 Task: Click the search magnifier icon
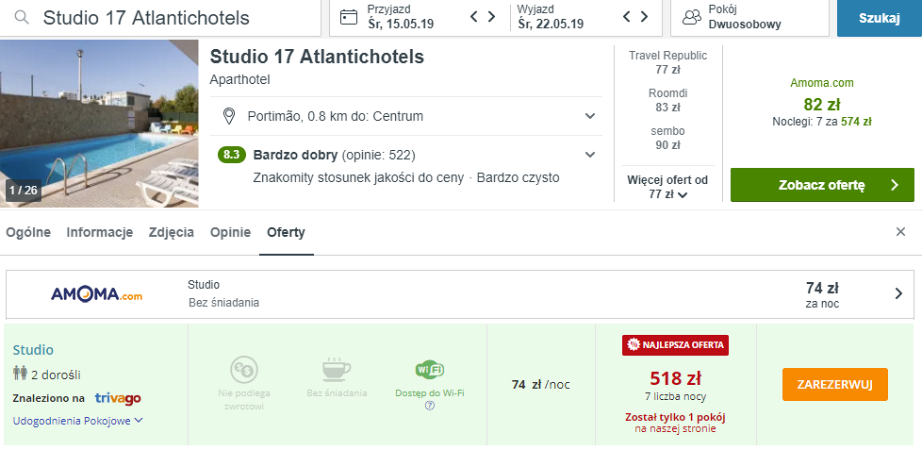(x=21, y=18)
